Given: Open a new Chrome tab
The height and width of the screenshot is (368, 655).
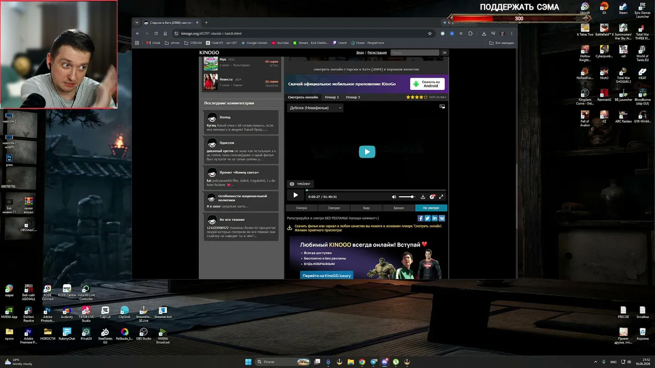Looking at the screenshot, I should (x=206, y=22).
